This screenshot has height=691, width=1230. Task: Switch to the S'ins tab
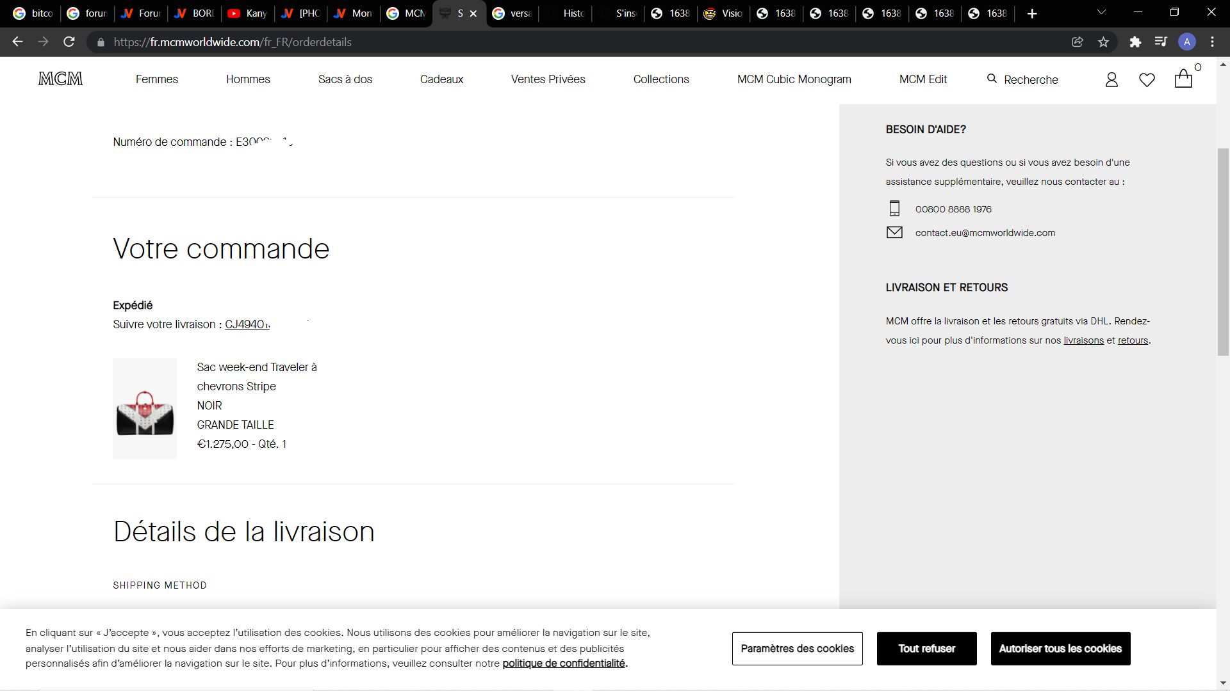pos(618,13)
